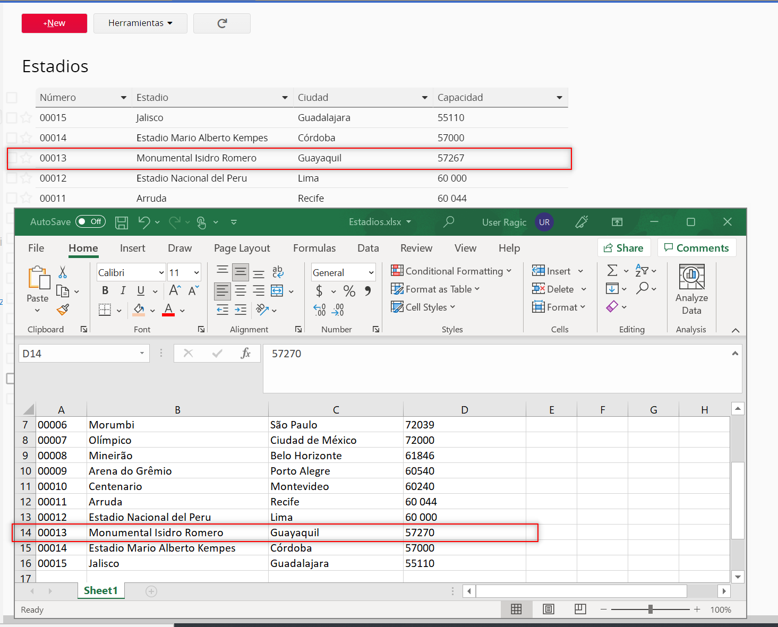This screenshot has height=627, width=778.
Task: Select the header checkbox above rows
Action: [12, 98]
